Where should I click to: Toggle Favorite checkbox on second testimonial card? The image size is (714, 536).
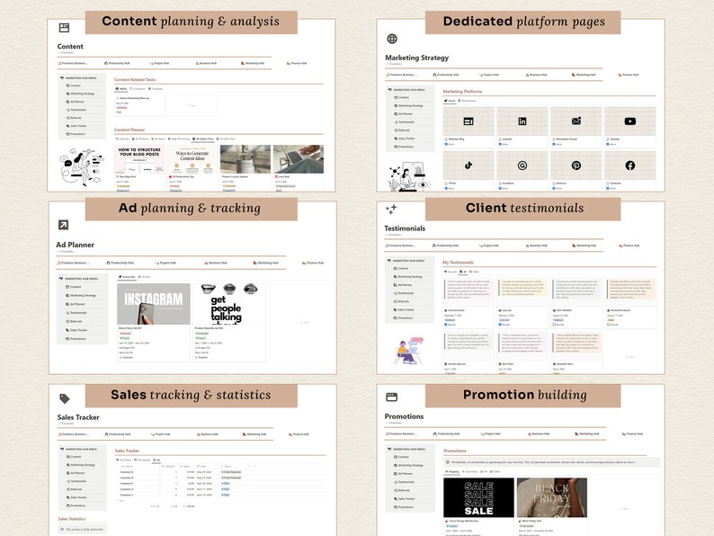[501, 325]
